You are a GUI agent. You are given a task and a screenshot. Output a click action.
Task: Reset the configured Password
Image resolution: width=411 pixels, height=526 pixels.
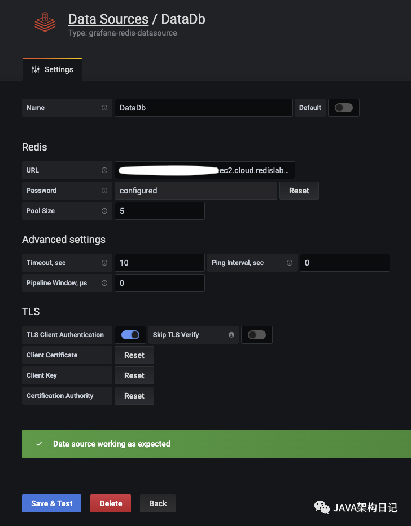pos(299,191)
